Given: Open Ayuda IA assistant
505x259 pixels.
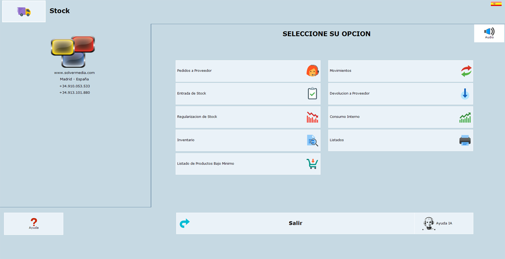Looking at the screenshot, I should coord(444,223).
